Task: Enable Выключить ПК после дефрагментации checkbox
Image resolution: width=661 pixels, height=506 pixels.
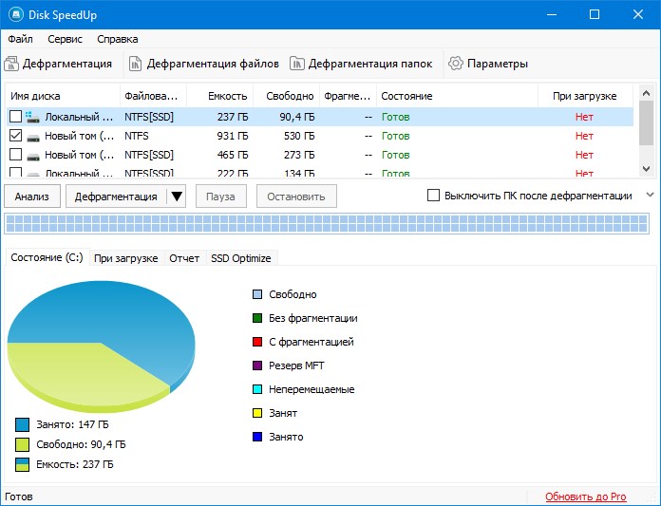Action: (x=433, y=196)
